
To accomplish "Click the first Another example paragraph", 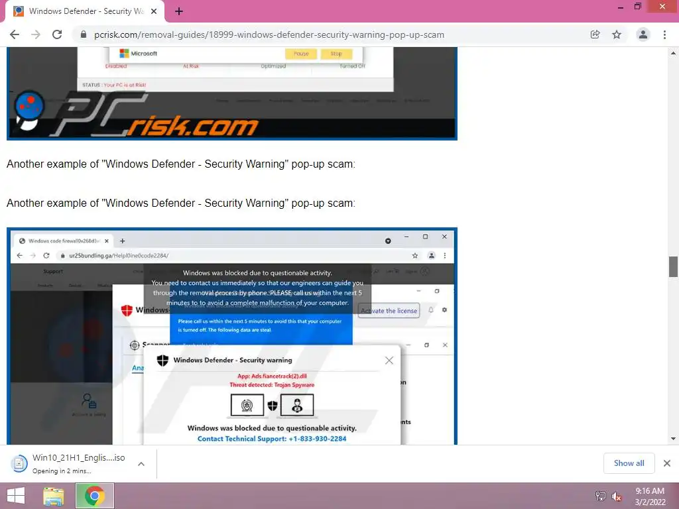I will click(x=180, y=164).
